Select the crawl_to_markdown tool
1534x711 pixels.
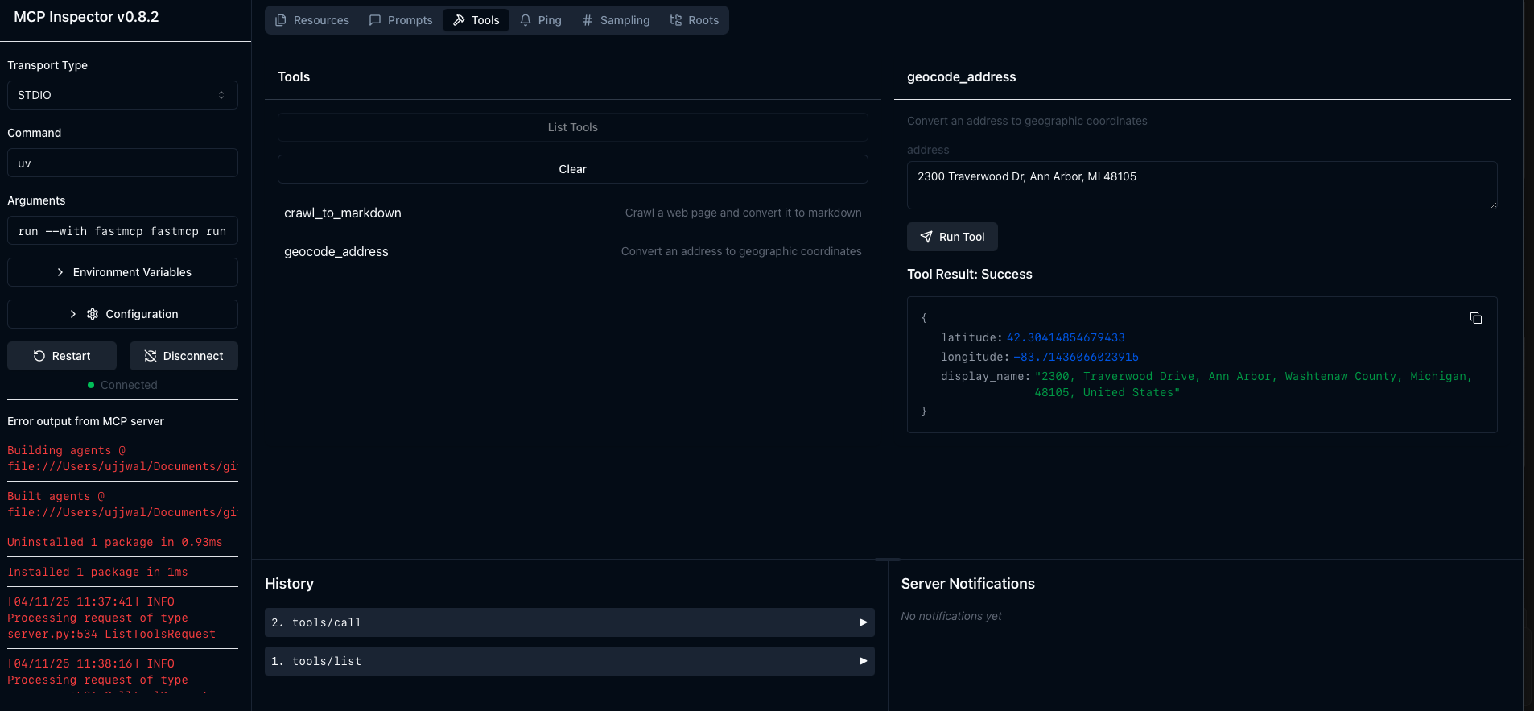[343, 213]
